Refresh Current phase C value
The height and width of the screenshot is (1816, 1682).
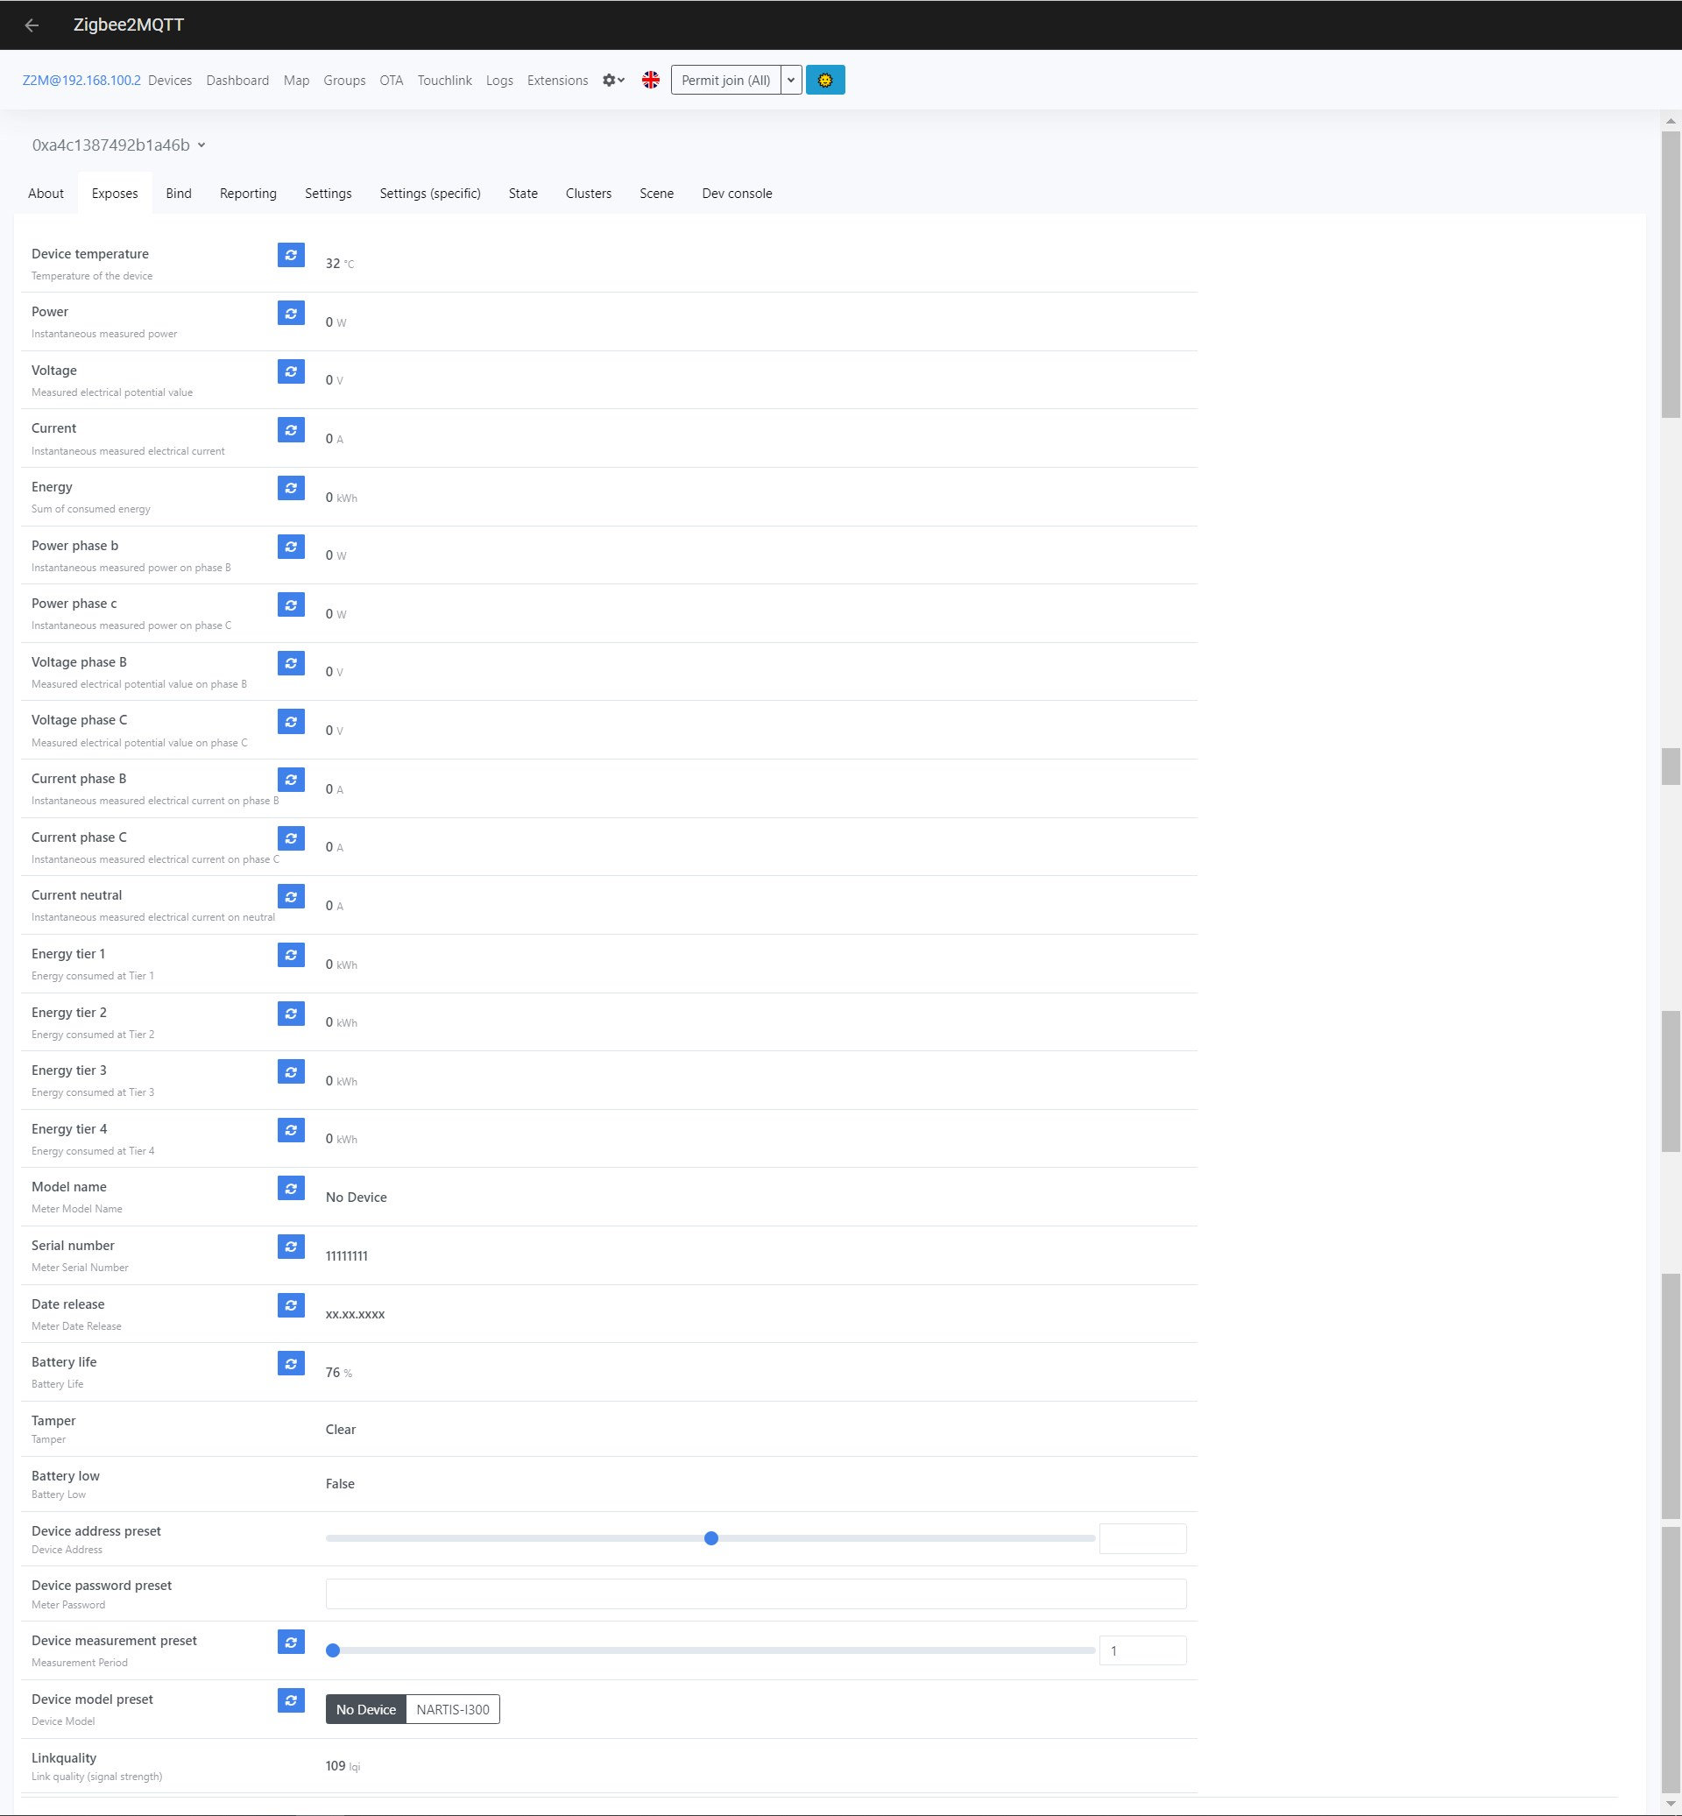click(291, 838)
